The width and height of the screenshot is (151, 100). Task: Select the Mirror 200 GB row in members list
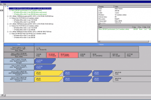tap(125, 29)
